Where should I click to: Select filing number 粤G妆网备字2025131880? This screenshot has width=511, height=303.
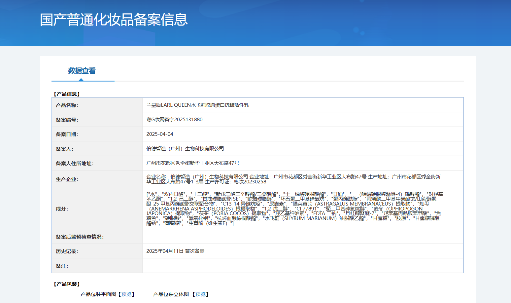[x=175, y=120]
